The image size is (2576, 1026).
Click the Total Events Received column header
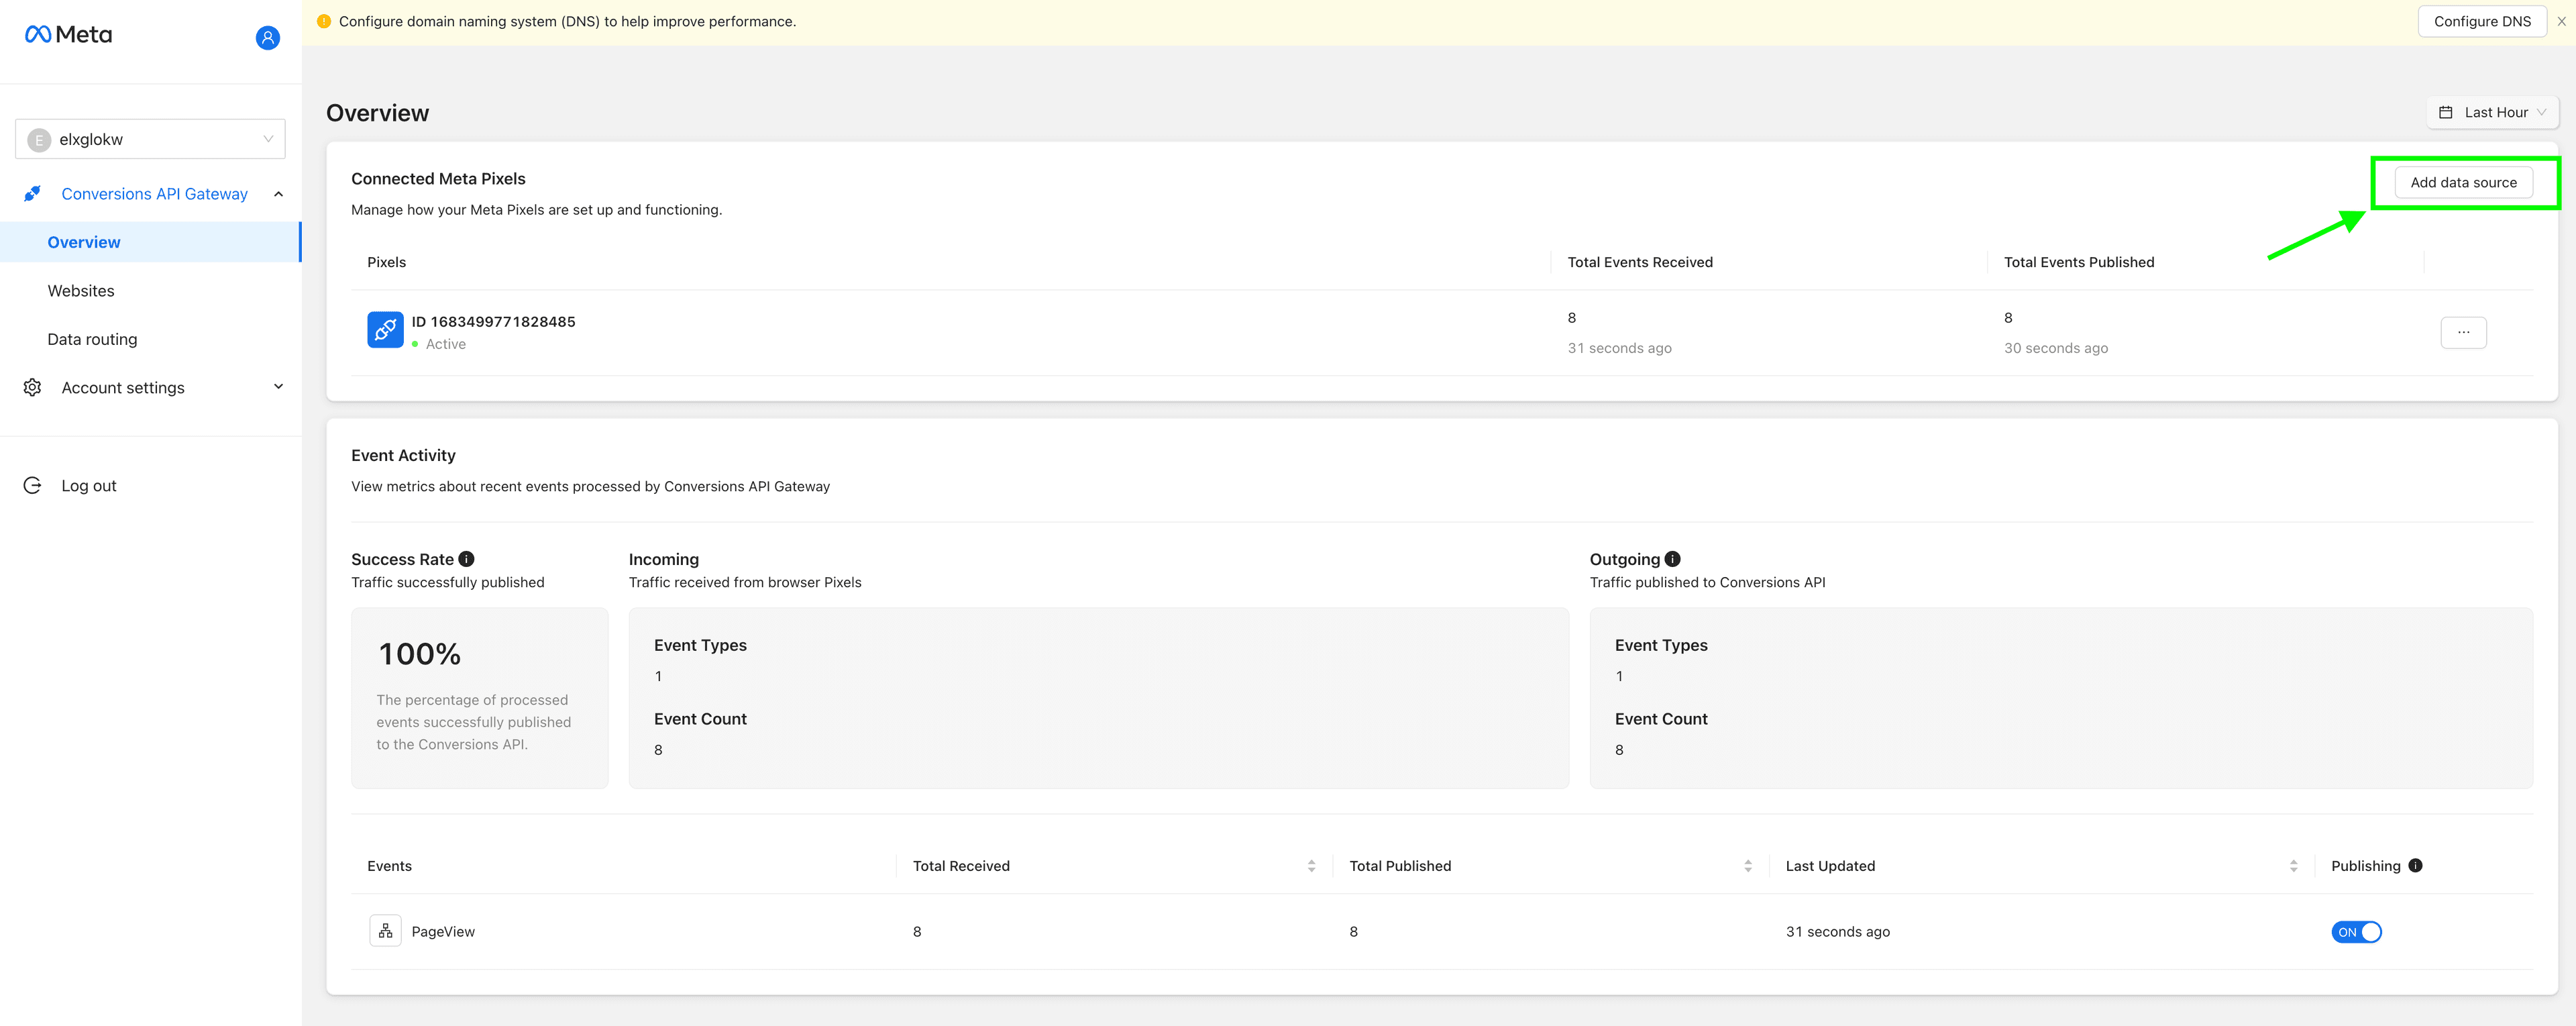1640,263
